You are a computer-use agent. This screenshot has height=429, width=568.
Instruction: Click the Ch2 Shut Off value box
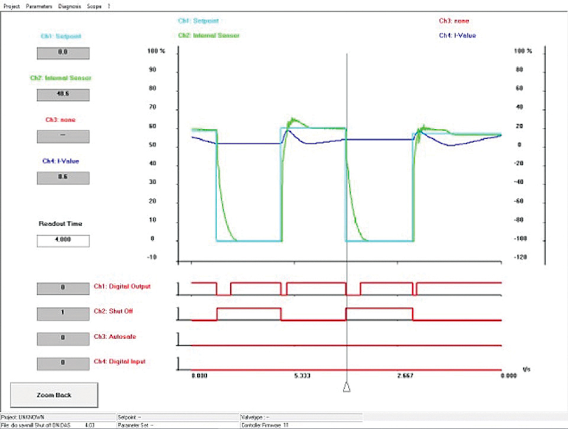[x=63, y=313]
